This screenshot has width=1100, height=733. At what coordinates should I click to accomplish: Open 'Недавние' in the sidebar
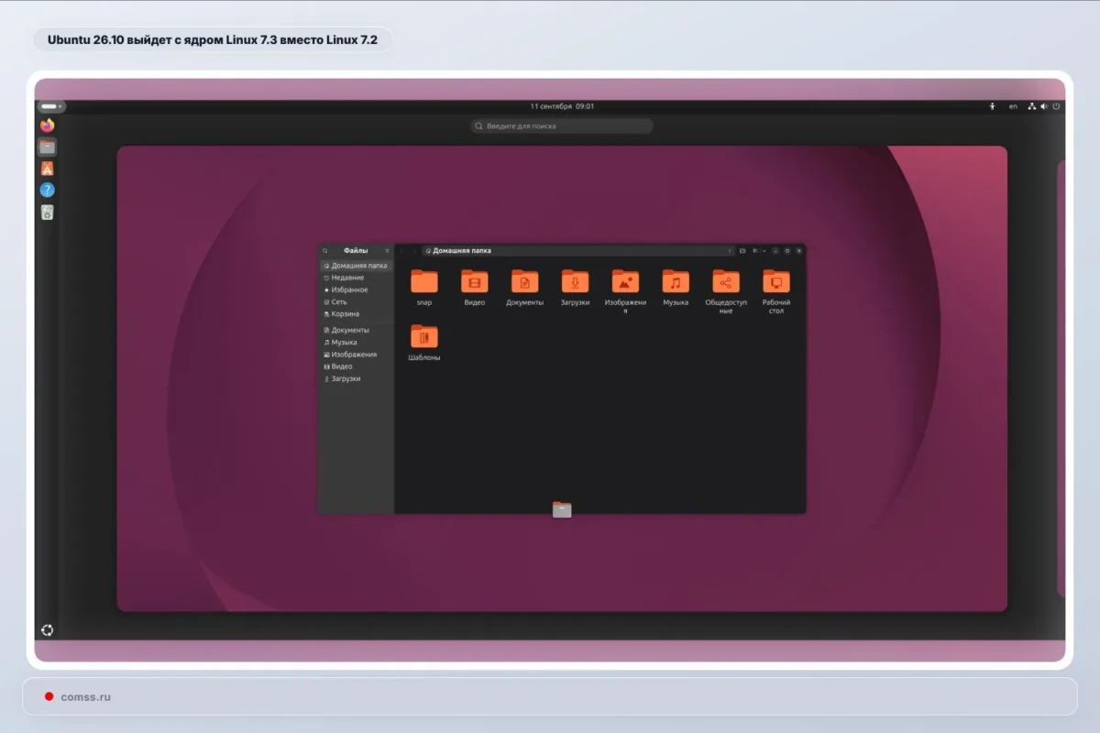point(356,278)
